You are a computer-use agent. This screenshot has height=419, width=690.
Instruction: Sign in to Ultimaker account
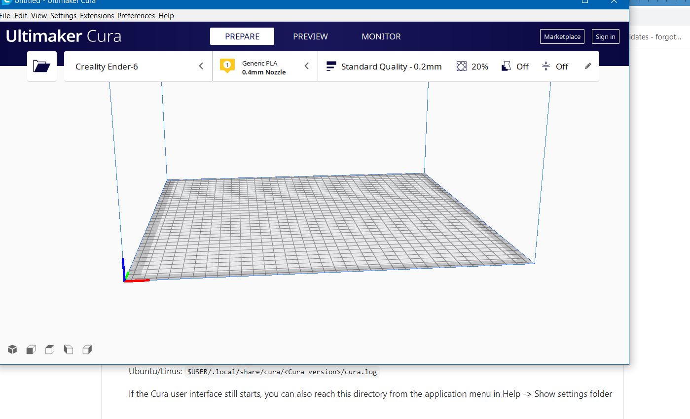point(605,36)
